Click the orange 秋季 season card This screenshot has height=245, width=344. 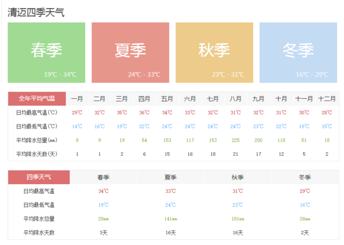coord(215,52)
